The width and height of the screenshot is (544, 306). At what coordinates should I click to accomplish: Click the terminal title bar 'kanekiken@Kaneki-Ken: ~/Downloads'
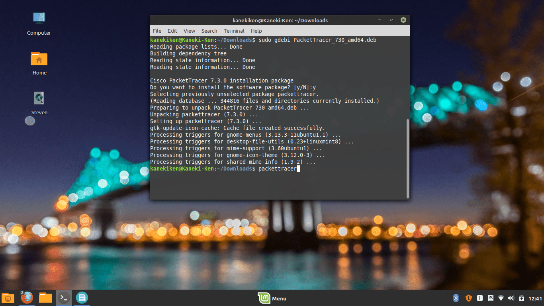[280, 20]
